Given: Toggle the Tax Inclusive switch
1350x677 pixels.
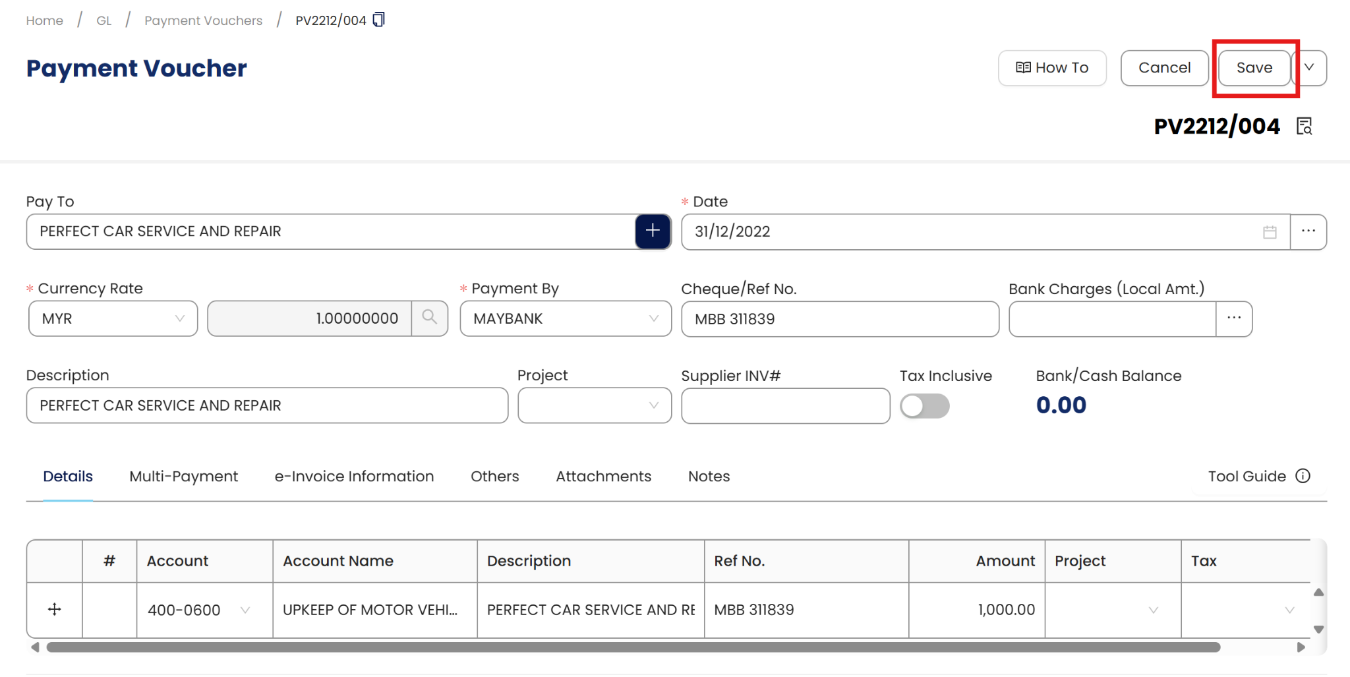Looking at the screenshot, I should coord(924,406).
